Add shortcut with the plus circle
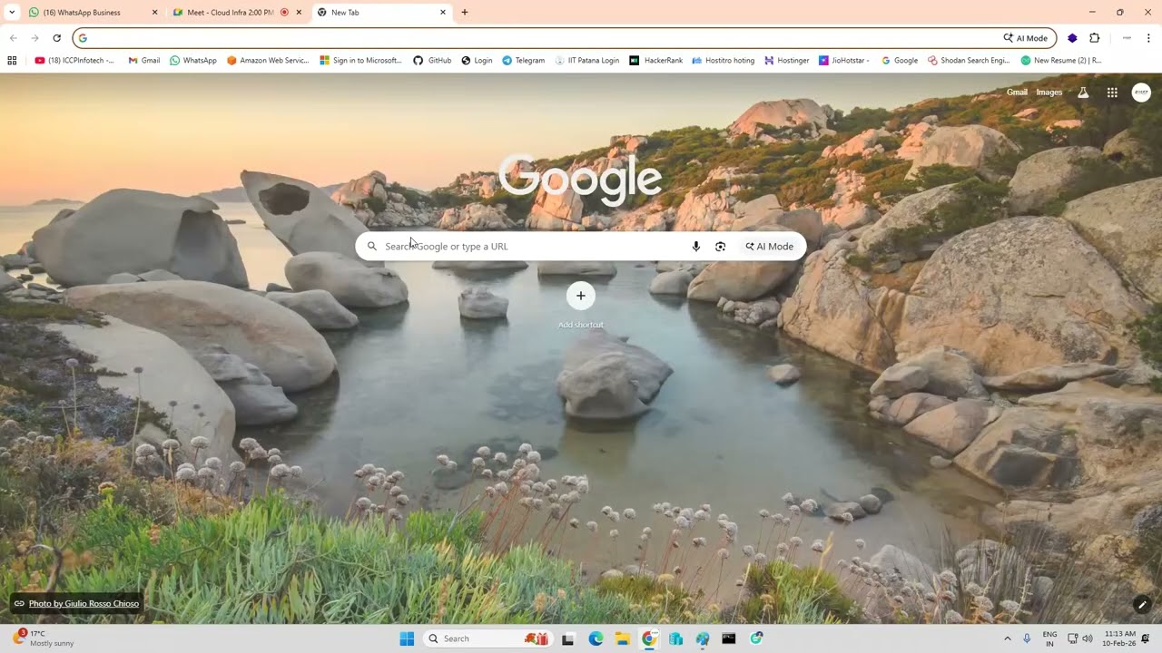Screen dimensions: 1162x653 (581, 296)
